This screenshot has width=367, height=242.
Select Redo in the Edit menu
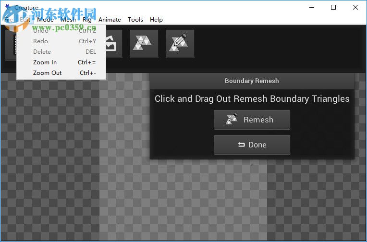click(x=61, y=41)
